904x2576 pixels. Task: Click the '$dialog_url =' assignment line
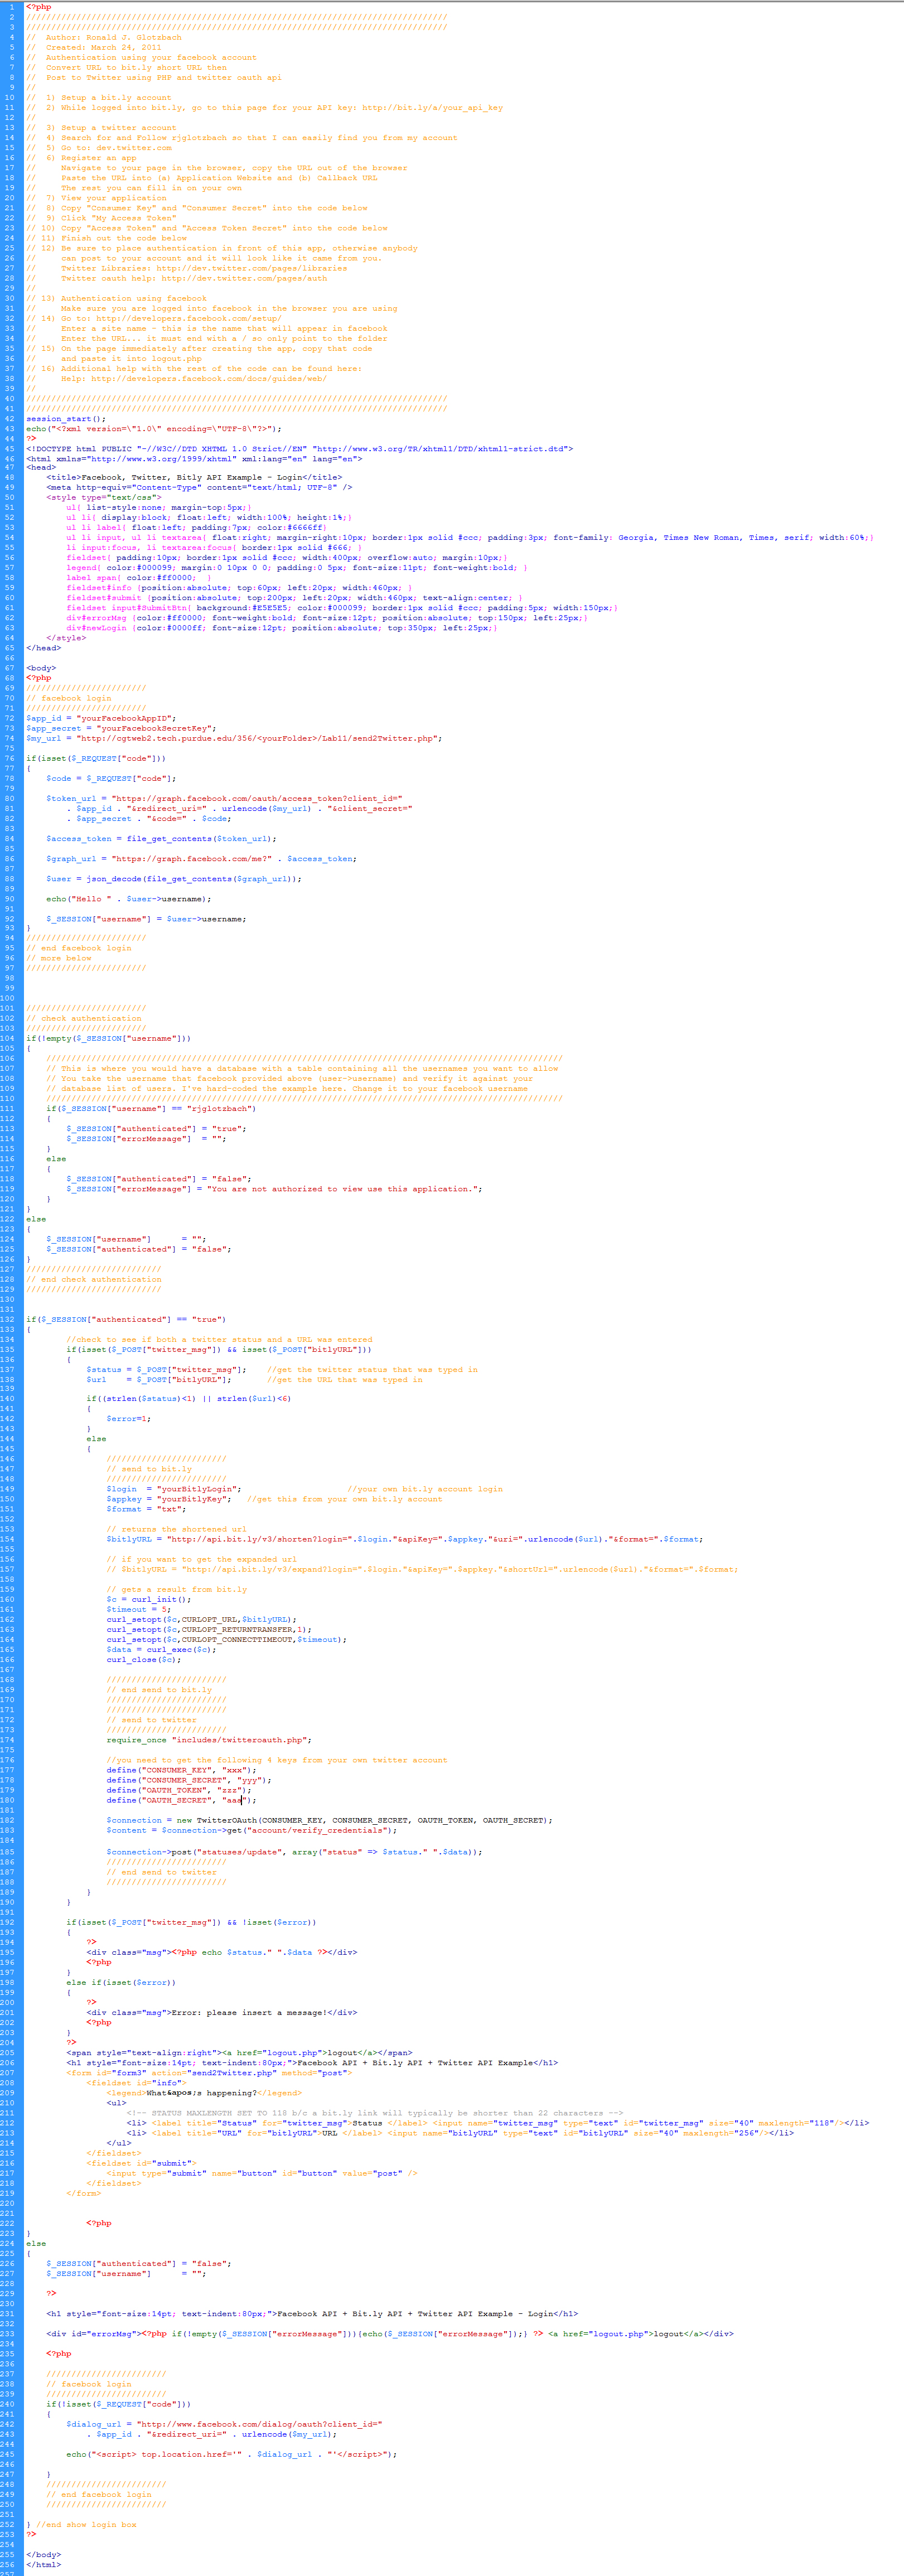[224, 2423]
